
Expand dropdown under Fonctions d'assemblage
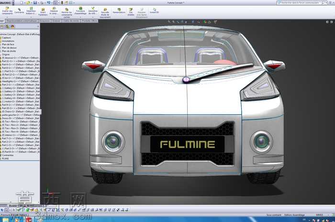click(x=80, y=17)
